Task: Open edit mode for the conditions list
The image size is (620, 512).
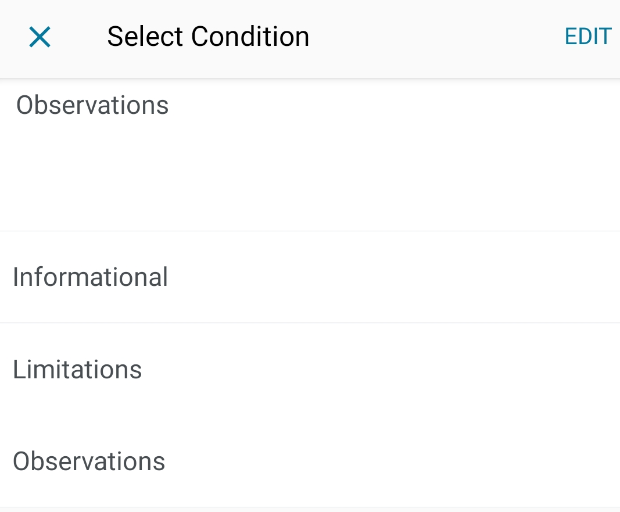Action: coord(587,37)
